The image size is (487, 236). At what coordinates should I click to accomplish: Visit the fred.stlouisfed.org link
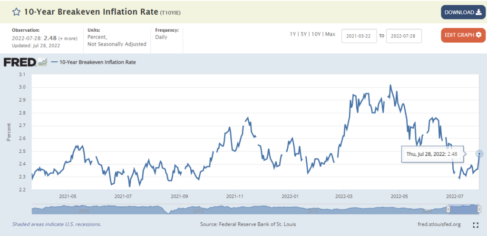pos(438,224)
